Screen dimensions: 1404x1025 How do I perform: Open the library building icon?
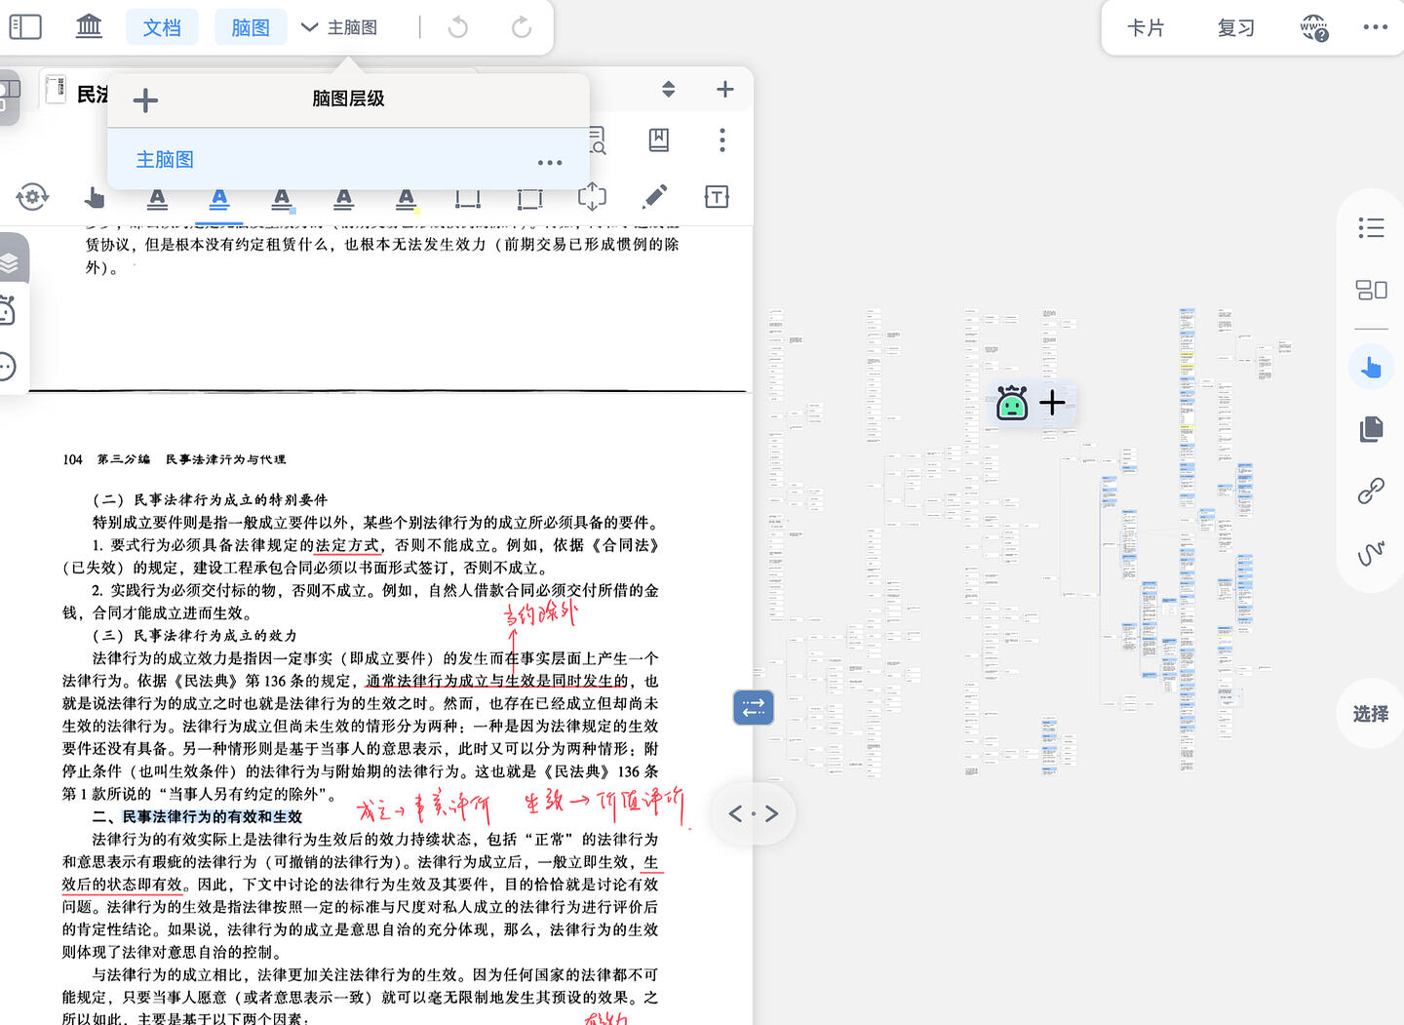pyautogui.click(x=89, y=26)
